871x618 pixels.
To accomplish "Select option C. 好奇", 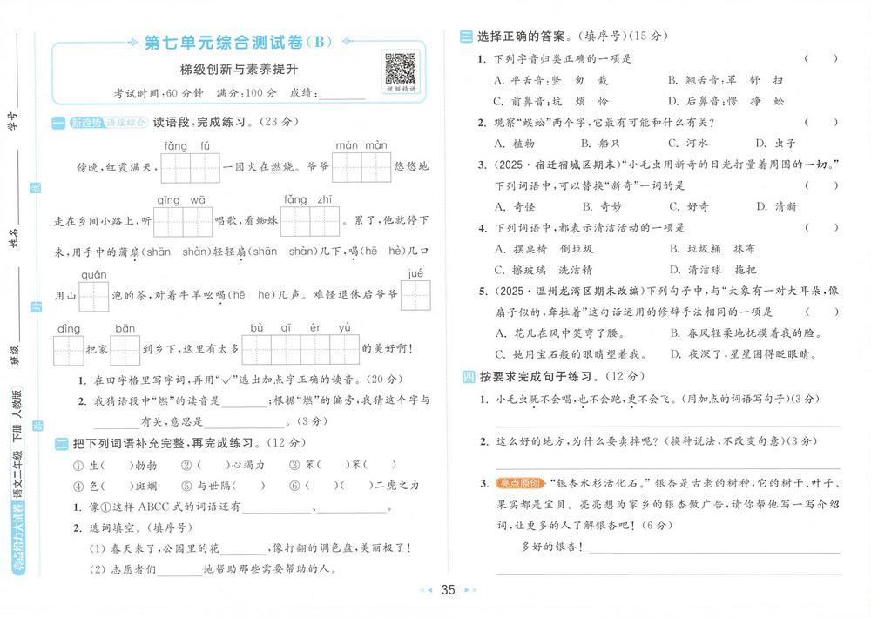I will 689,206.
